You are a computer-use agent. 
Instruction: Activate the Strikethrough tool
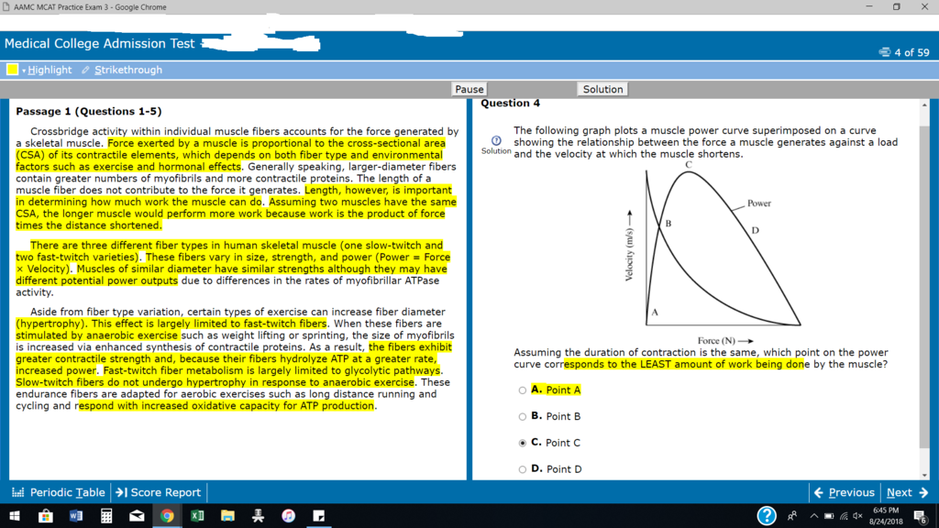point(128,70)
